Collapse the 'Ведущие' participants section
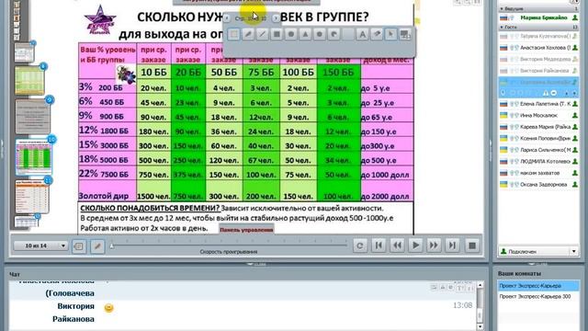The width and height of the screenshot is (588, 331). 502,8
